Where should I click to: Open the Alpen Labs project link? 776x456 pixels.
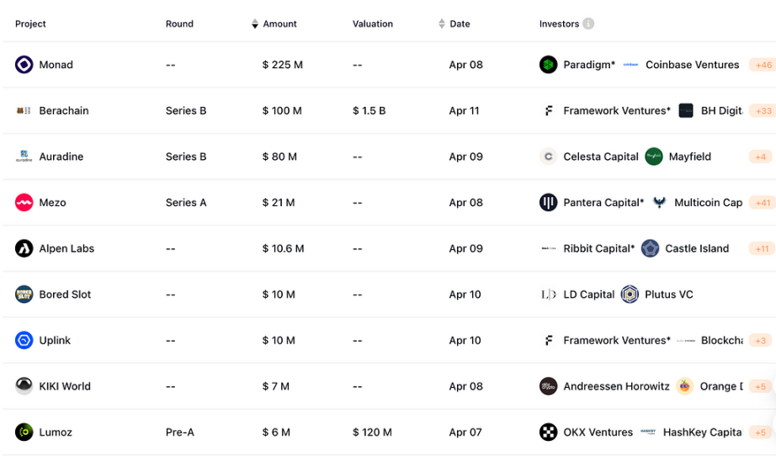coord(66,249)
